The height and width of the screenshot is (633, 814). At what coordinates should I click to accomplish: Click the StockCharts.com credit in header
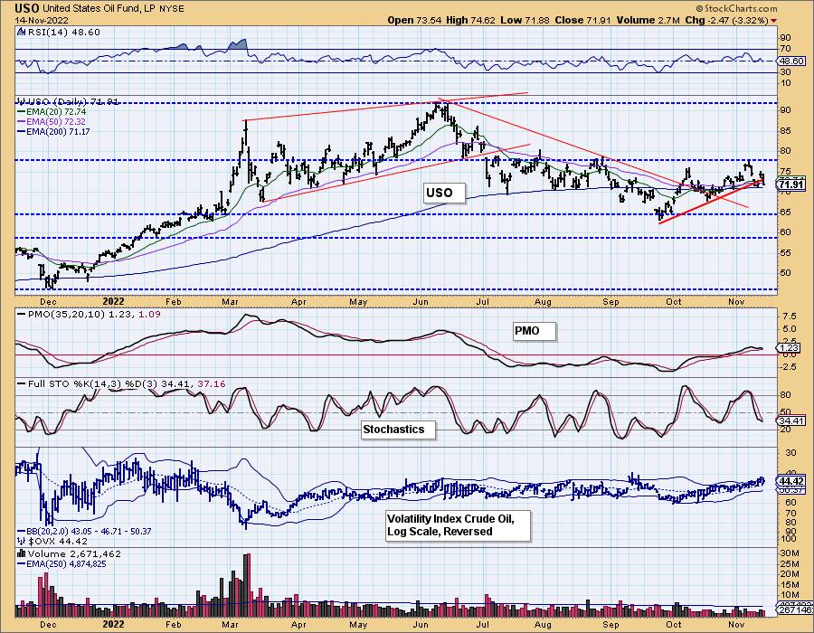(x=736, y=8)
